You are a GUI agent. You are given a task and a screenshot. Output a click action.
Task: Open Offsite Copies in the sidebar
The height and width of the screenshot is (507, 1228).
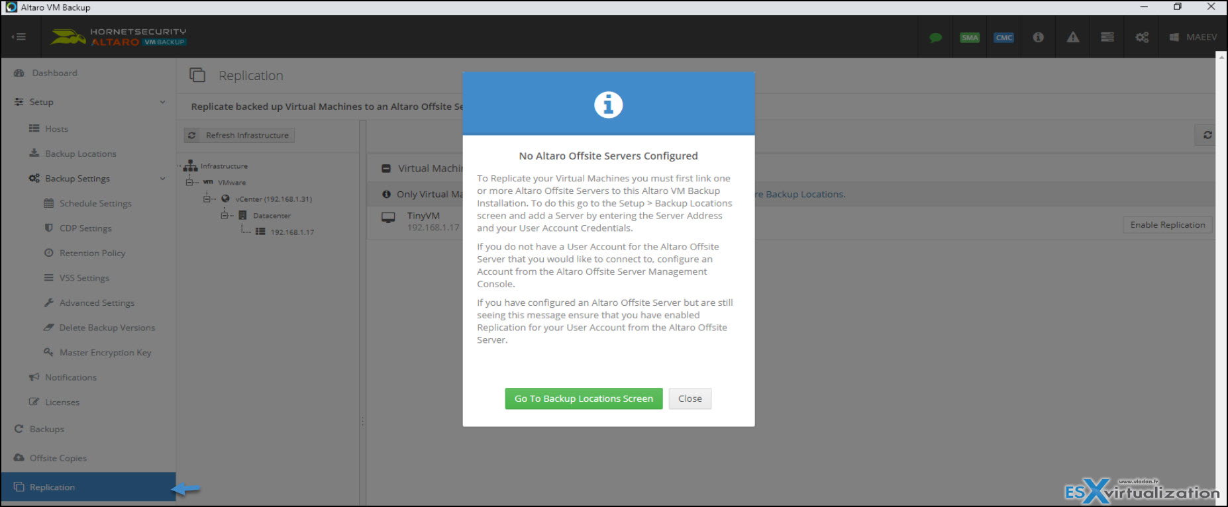tap(58, 458)
